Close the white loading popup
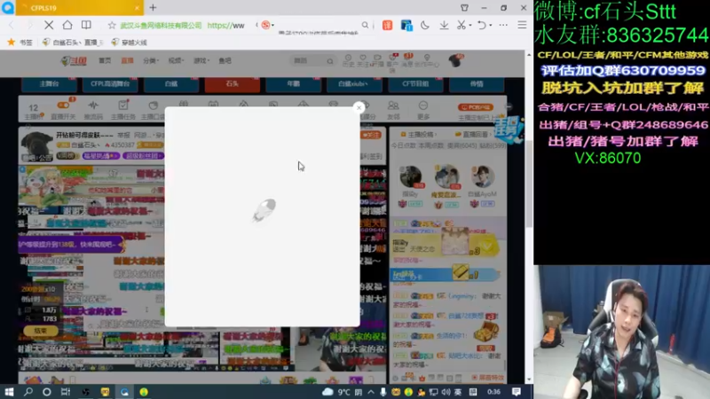710x399 pixels. click(359, 107)
